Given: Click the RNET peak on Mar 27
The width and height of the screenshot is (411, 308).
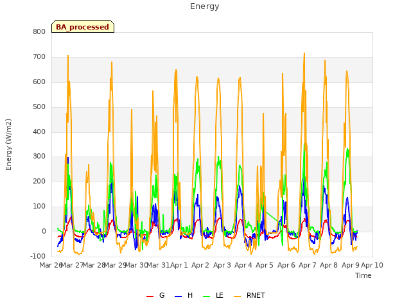Looking at the screenshot, I should (x=68, y=56).
